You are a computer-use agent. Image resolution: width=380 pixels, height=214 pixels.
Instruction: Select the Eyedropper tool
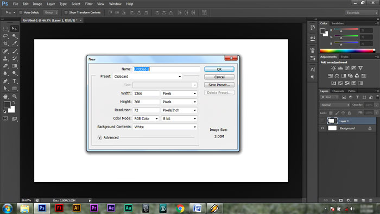click(15, 43)
